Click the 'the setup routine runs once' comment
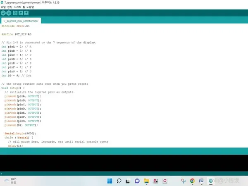The height and width of the screenshot is (186, 248). 45,84
